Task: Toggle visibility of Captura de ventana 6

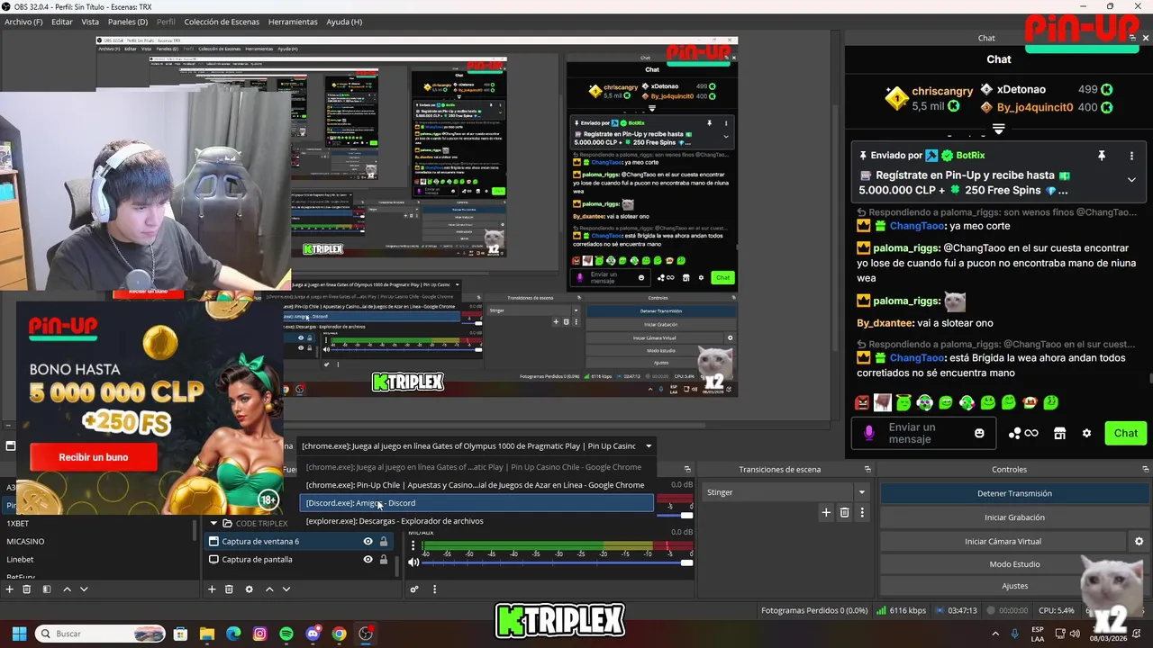Action: pyautogui.click(x=368, y=541)
